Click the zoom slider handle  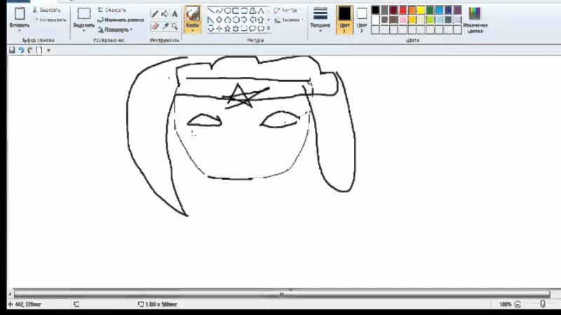click(x=542, y=304)
